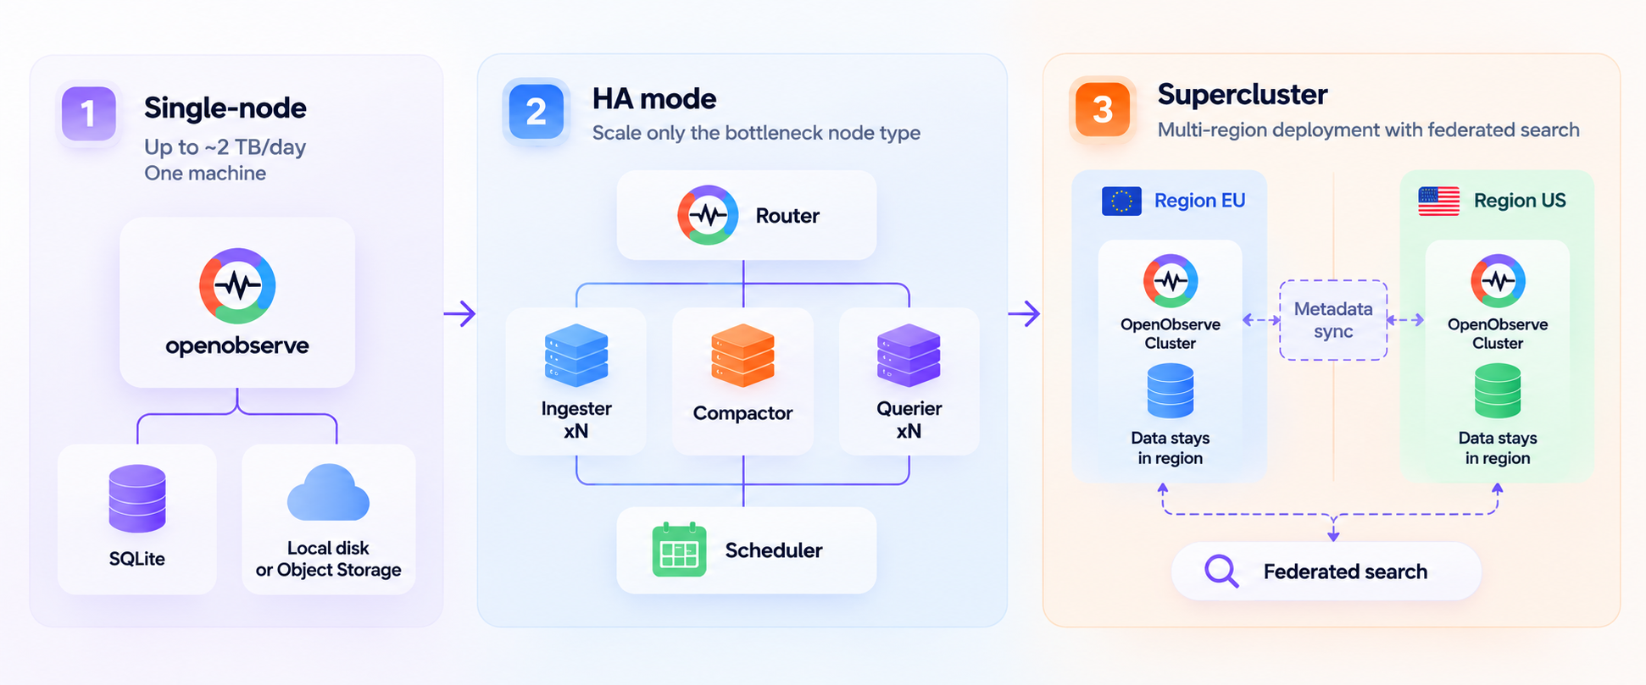Click the 'Supercluster' heading

click(x=1243, y=94)
